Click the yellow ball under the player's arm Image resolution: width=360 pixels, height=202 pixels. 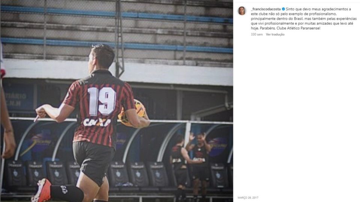[x=132, y=113]
